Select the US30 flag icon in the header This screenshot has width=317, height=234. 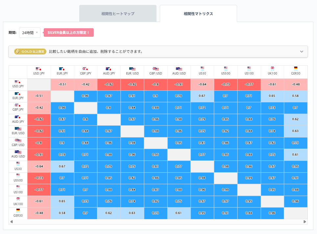(x=203, y=68)
